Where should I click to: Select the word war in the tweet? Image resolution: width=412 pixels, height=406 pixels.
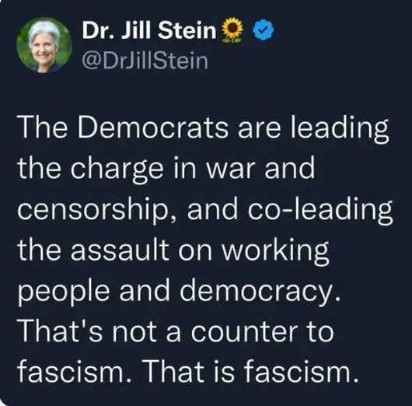tap(230, 171)
